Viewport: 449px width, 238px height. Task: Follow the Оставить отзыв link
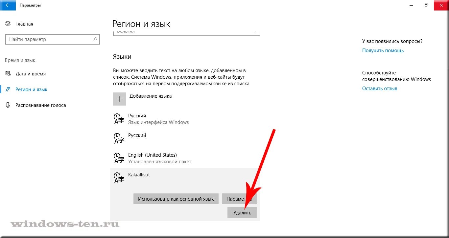(380, 89)
